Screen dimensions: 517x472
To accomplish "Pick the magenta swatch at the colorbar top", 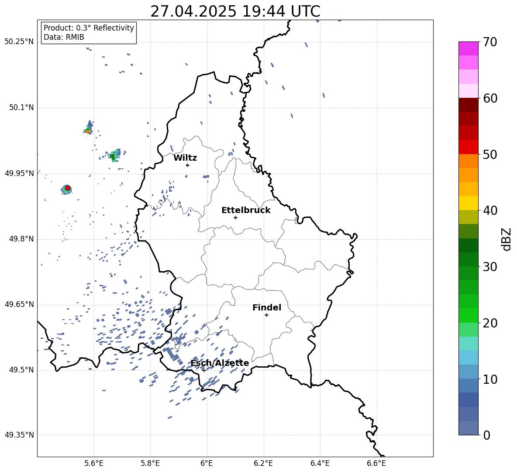I will [469, 48].
